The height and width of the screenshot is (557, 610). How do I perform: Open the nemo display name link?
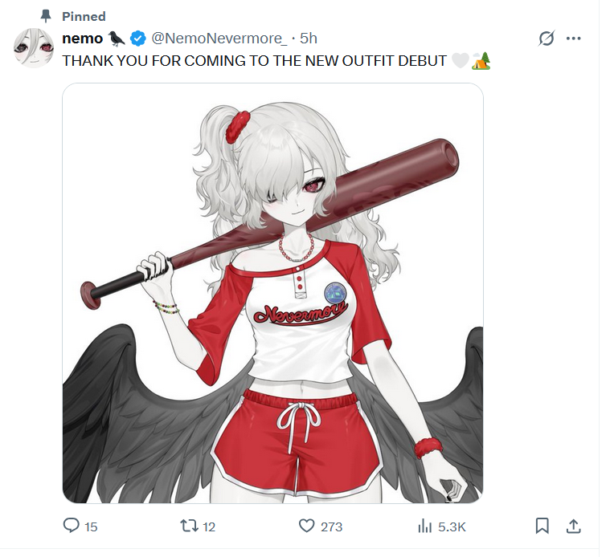[83, 39]
